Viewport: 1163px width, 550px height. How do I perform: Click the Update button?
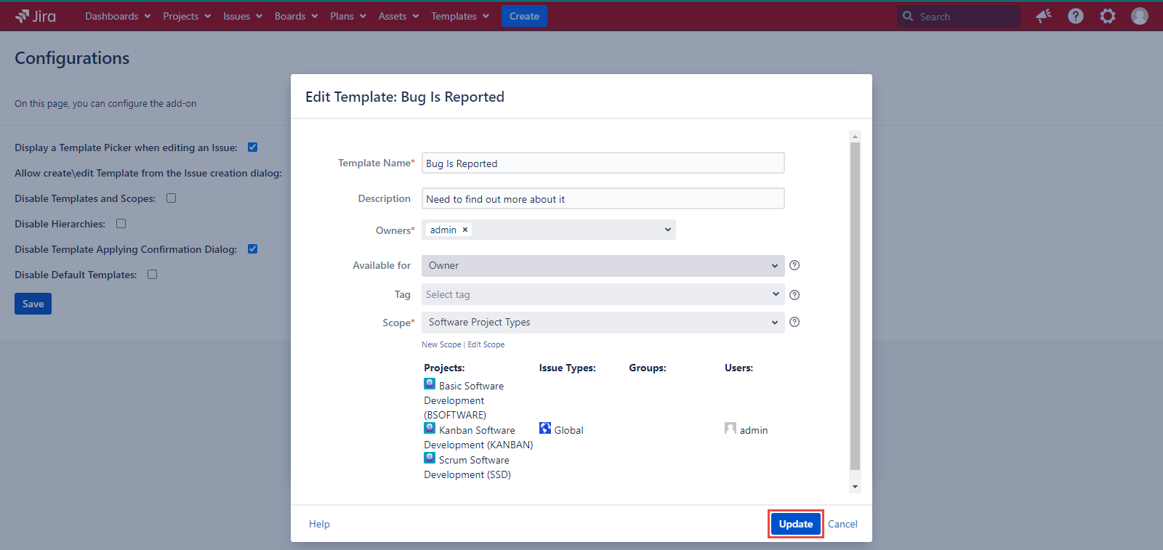795,524
